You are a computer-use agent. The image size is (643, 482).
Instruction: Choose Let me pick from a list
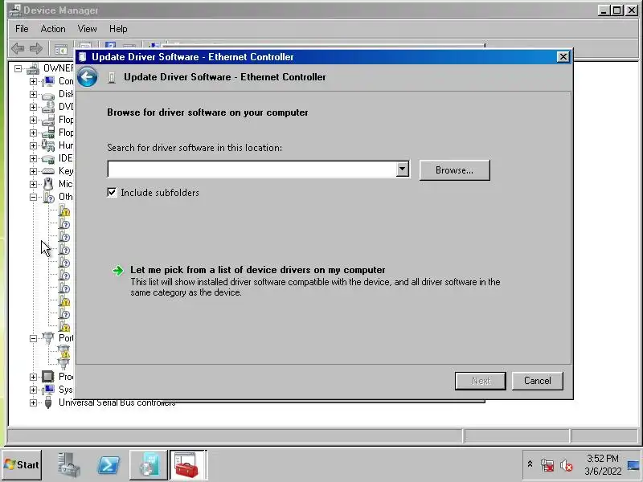click(257, 270)
